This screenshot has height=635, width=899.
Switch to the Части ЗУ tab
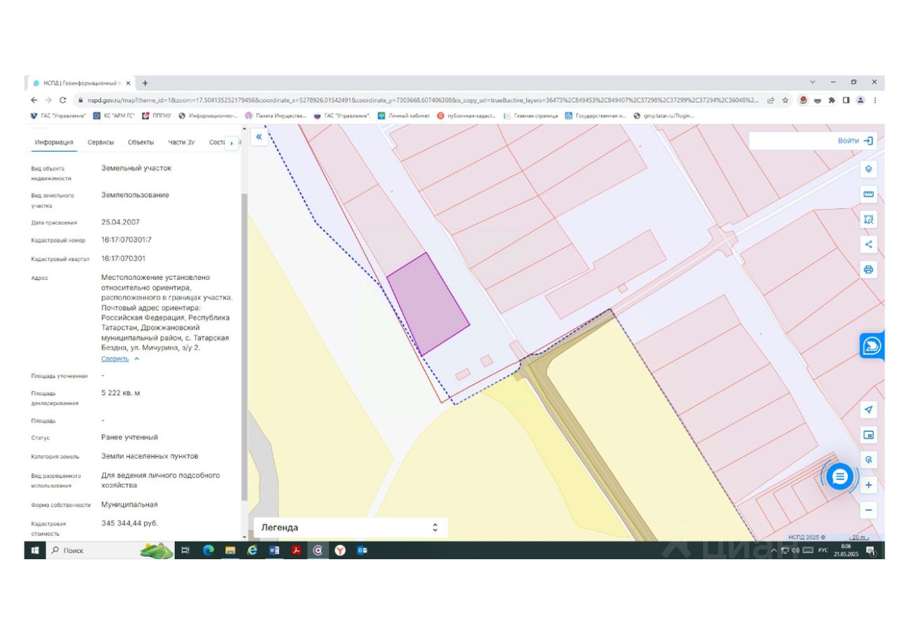pos(181,142)
